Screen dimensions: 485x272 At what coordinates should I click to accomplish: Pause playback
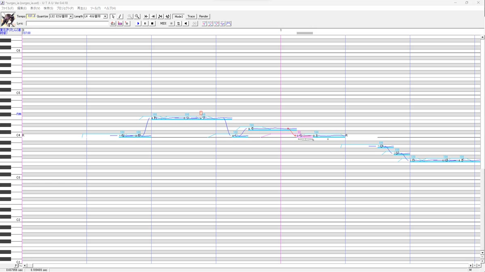tap(145, 23)
